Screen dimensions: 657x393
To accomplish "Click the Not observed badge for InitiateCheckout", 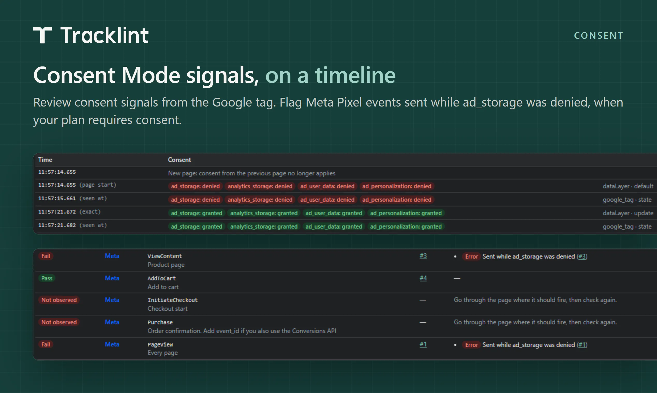I will click(x=59, y=300).
